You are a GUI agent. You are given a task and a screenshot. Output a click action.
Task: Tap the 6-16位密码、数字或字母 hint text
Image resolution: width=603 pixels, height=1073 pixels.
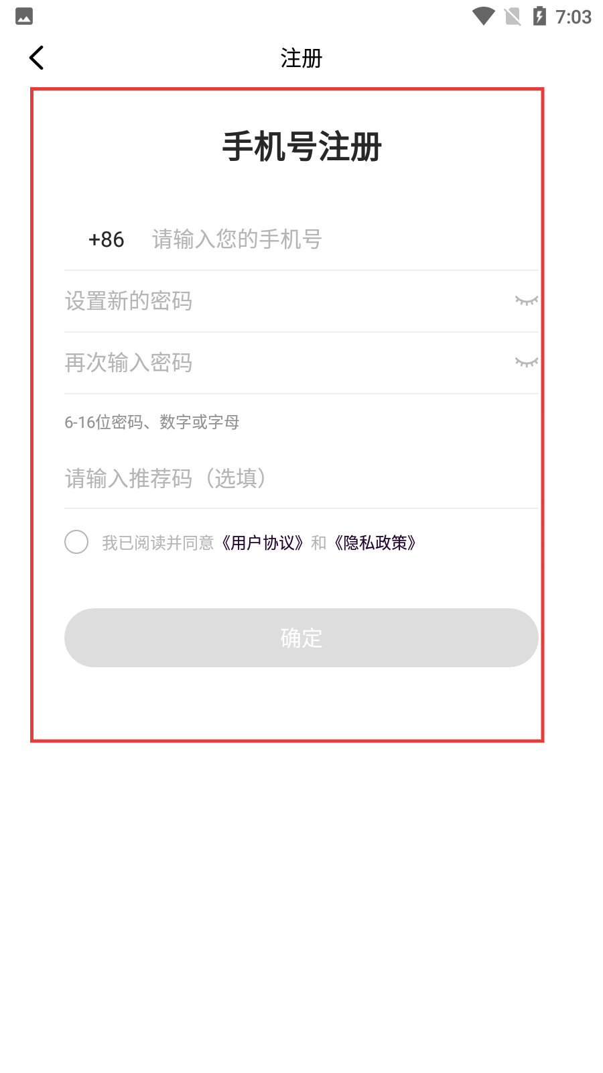152,422
